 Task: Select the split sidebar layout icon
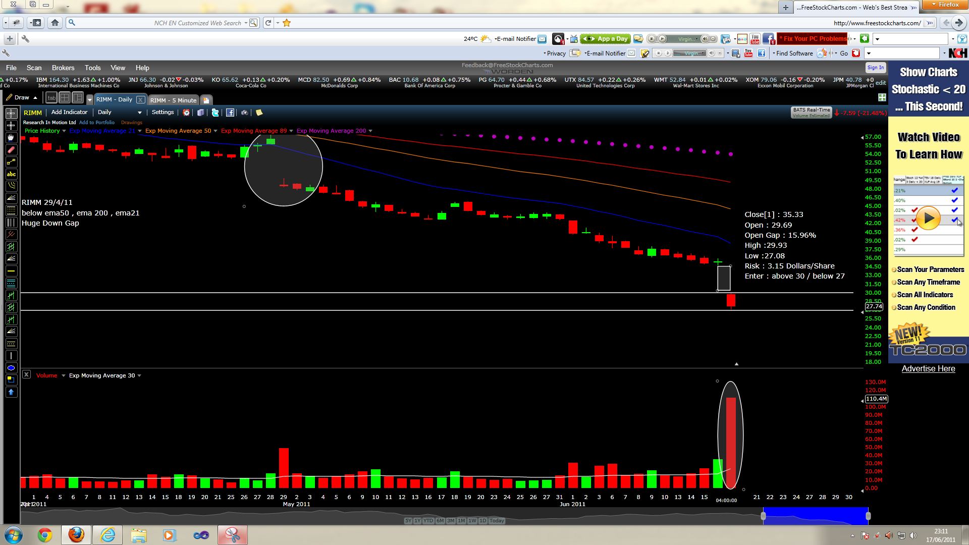[78, 98]
